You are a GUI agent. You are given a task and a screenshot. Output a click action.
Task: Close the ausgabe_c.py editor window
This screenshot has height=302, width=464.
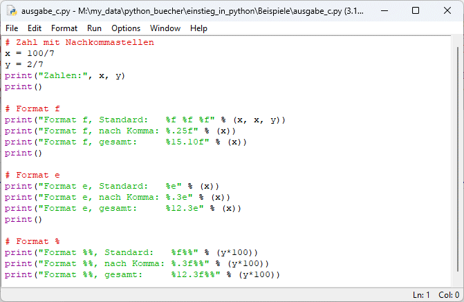pos(447,10)
